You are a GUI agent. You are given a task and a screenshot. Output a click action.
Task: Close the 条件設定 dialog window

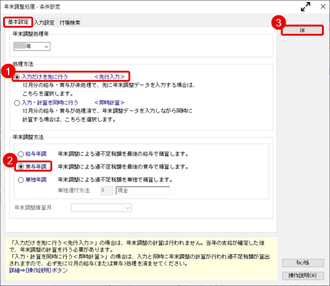pyautogui.click(x=323, y=7)
